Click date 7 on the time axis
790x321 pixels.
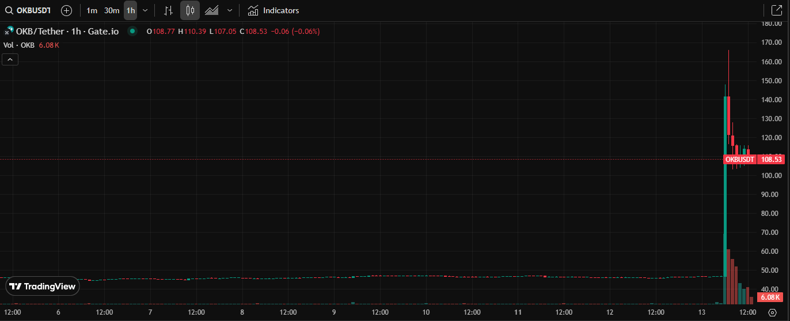[150, 312]
